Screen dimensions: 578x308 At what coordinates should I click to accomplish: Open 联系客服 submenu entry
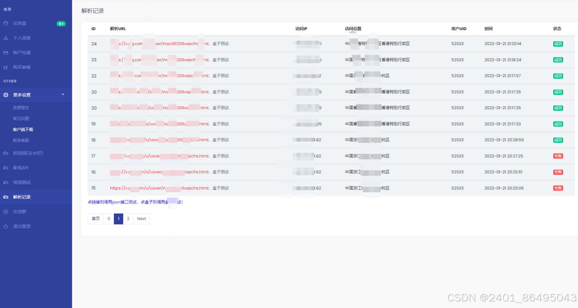pyautogui.click(x=21, y=140)
